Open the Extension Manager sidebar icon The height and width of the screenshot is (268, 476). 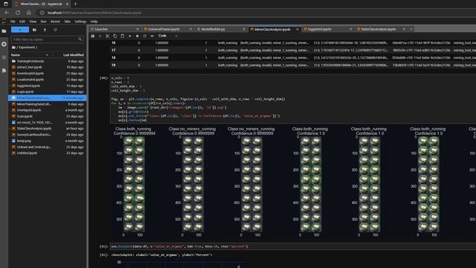4,71
